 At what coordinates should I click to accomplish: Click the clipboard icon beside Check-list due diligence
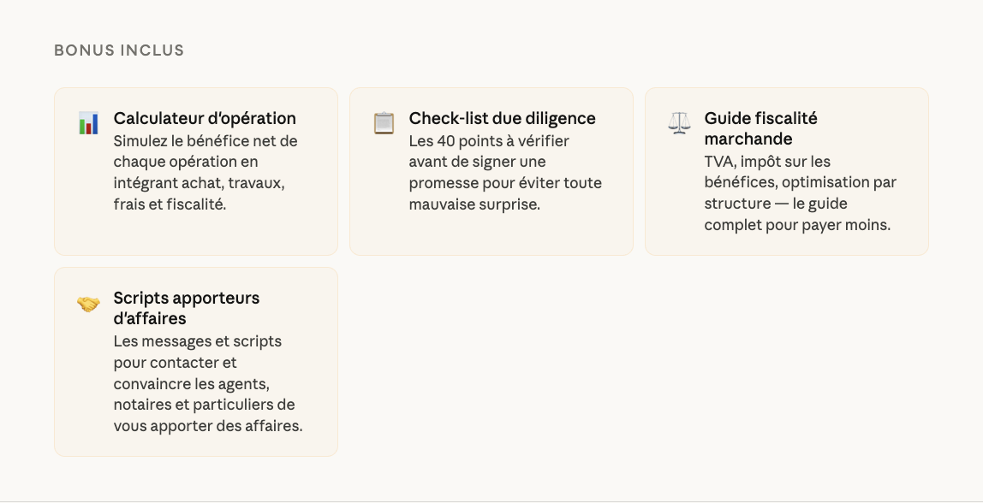[x=384, y=123]
